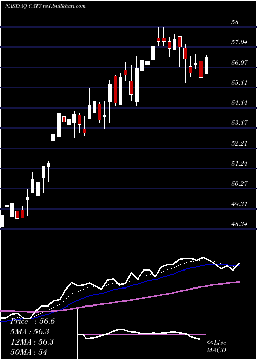Click the 49.31 price axis label
The height and width of the screenshot is (360, 257).
(x=240, y=204)
